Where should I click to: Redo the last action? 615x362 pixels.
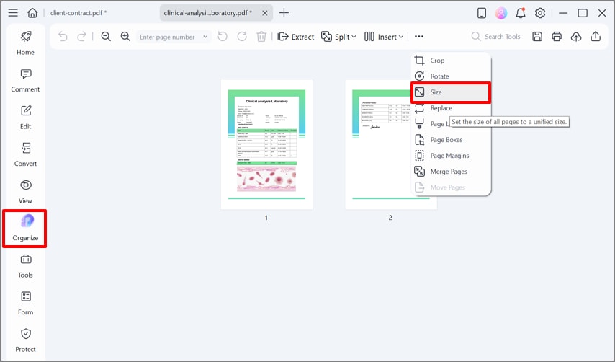(81, 37)
